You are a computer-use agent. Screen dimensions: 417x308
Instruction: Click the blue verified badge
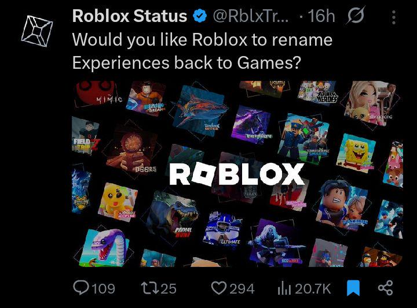[x=200, y=16]
